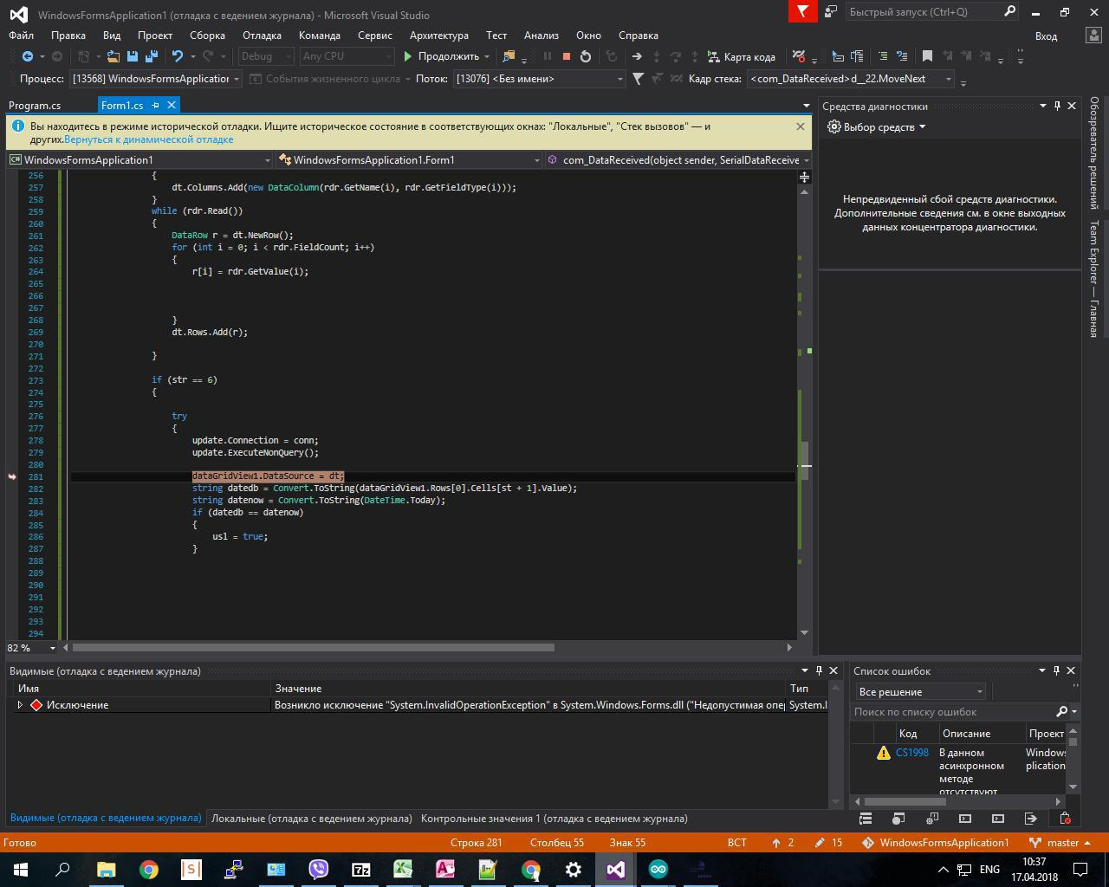Switch to the Контрольные значения 1 tab

point(554,819)
